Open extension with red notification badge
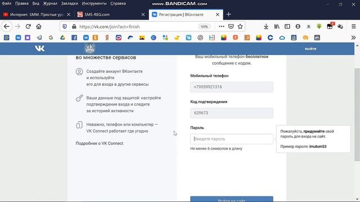 click(330, 26)
